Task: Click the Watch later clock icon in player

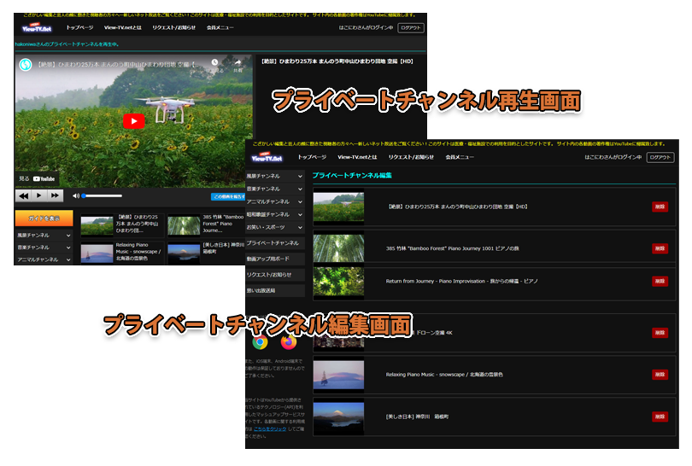Action: (215, 62)
